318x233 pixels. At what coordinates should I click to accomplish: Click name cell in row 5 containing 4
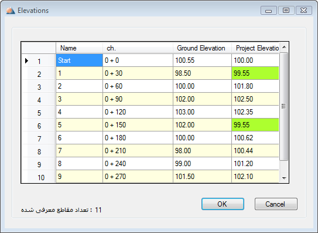point(79,112)
